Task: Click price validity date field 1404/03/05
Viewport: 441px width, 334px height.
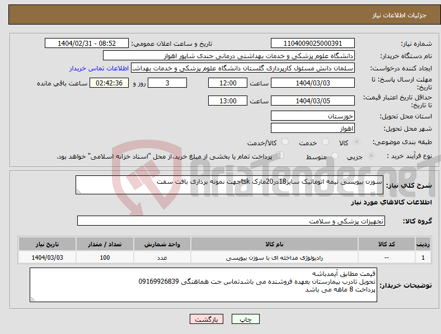Action: (x=312, y=101)
